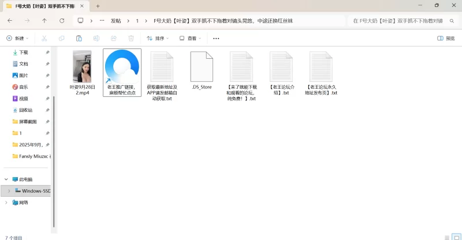Go up one folder with the Up arrow
Image resolution: width=462 pixels, height=240 pixels.
coord(44,20)
